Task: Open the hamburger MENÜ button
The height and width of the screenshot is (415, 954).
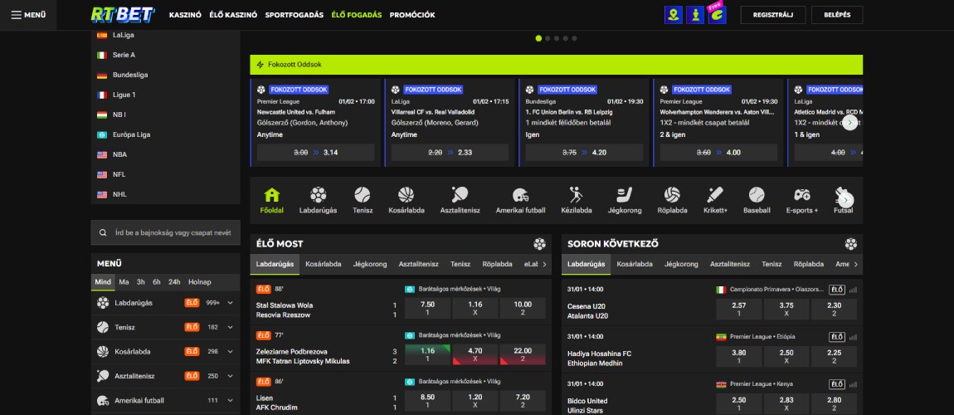Action: [28, 15]
